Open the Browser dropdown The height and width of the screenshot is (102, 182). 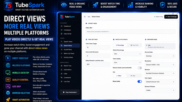(x=160, y=73)
